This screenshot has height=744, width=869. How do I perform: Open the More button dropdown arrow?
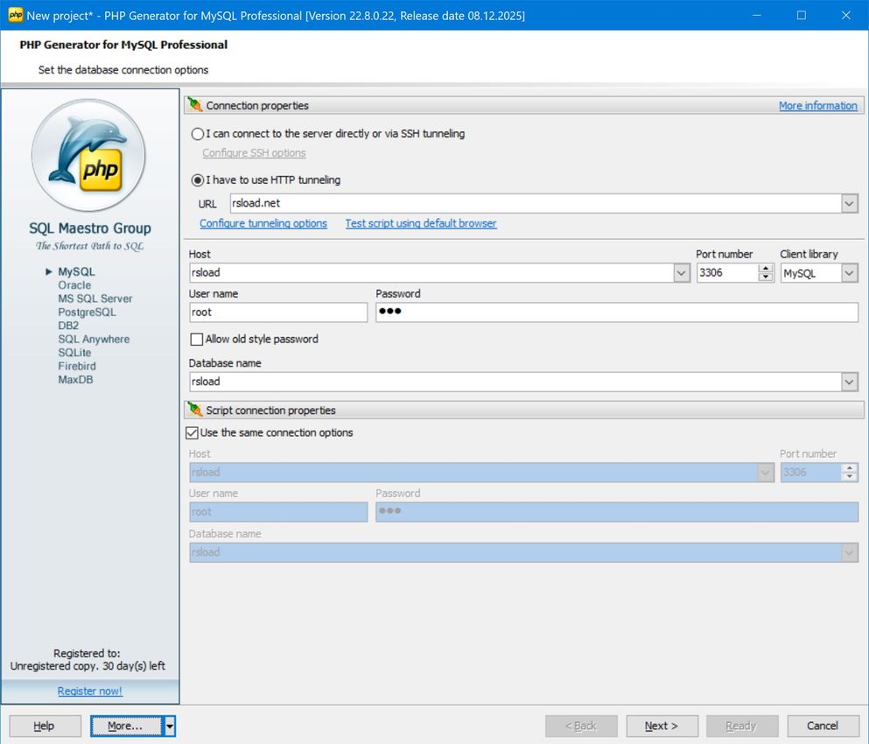[x=167, y=726]
